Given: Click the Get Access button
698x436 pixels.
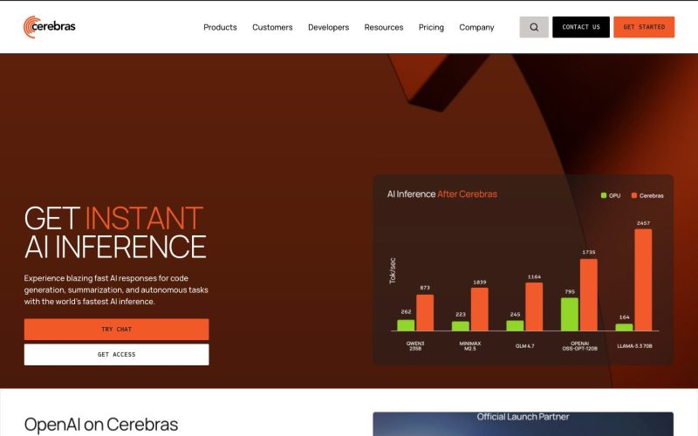Looking at the screenshot, I should pyautogui.click(x=116, y=355).
